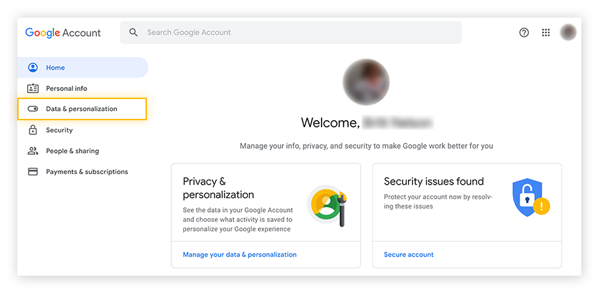This screenshot has width=598, height=291.
Task: Click the Secure account link
Action: point(409,254)
